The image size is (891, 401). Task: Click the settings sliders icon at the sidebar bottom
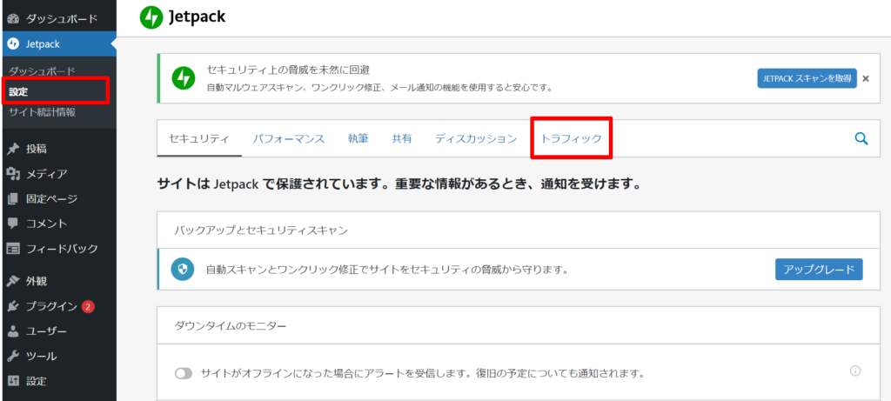13,381
